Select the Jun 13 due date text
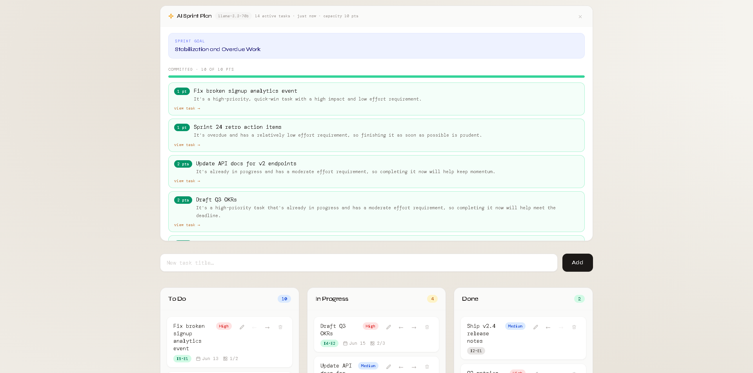The width and height of the screenshot is (753, 373). click(x=210, y=359)
